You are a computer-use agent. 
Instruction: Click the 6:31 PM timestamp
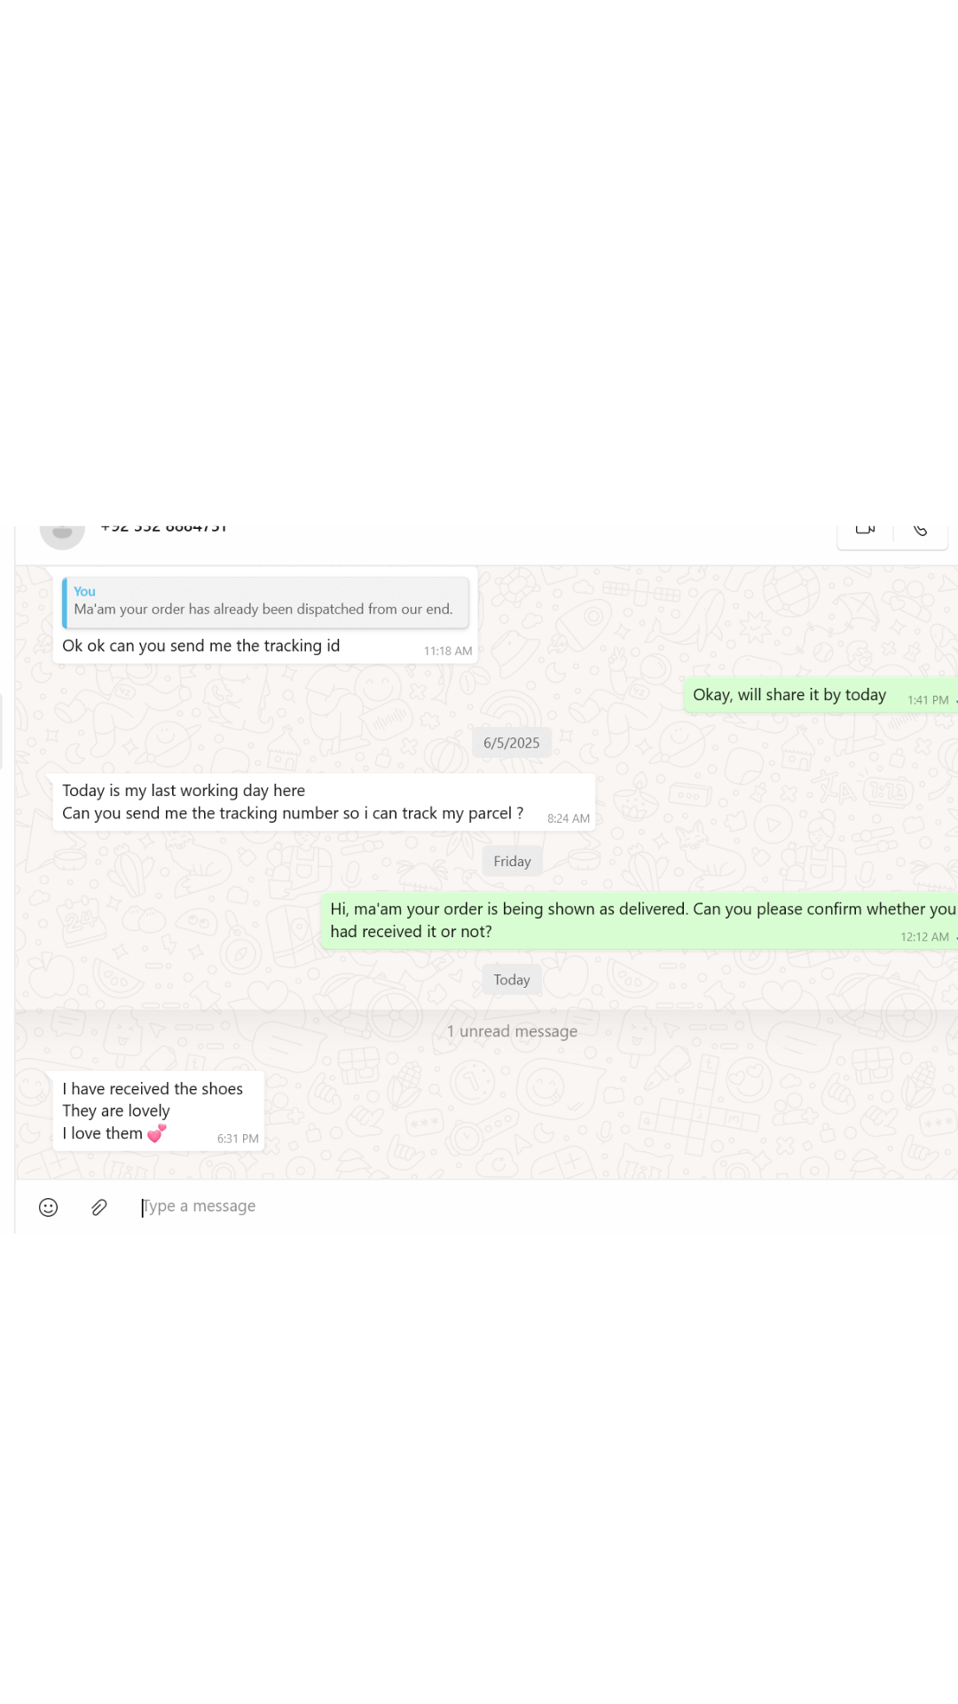coord(238,1139)
